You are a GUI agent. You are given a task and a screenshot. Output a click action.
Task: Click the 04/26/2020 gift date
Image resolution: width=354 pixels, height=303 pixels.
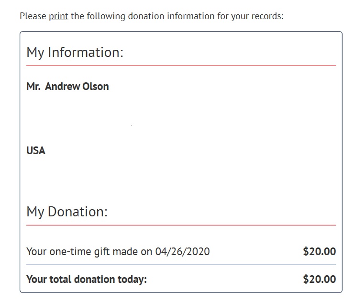[x=182, y=251]
